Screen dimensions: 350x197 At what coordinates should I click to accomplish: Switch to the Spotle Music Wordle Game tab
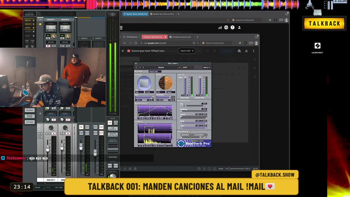[135, 14]
